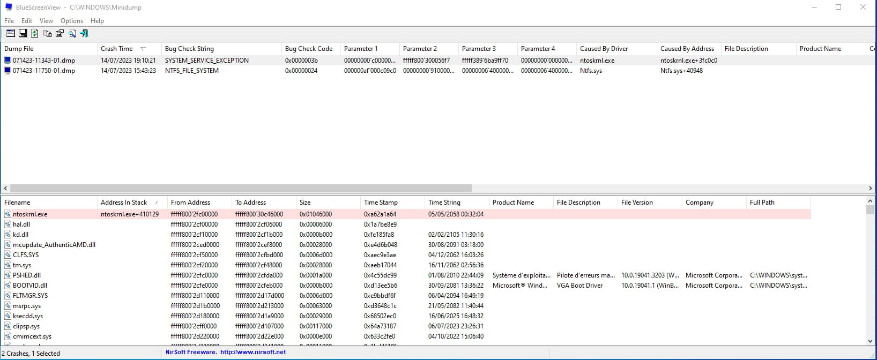
Task: Click the lower pane vertical scrollbar thumb
Action: tap(870, 210)
